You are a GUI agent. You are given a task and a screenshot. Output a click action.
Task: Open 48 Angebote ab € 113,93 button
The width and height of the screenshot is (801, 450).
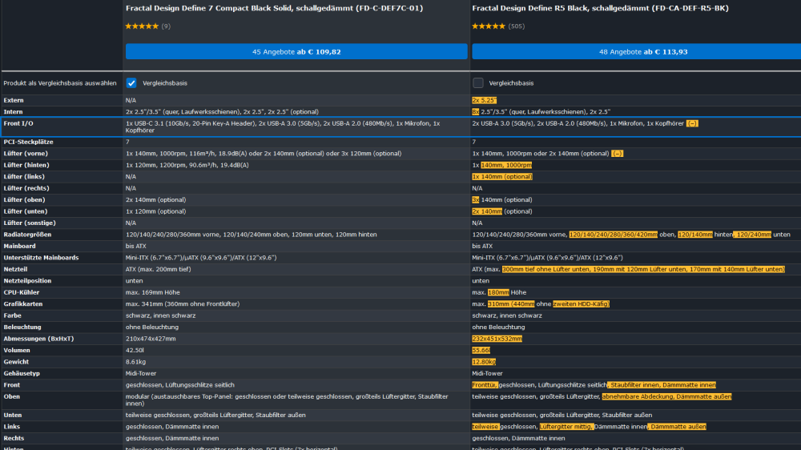point(637,51)
